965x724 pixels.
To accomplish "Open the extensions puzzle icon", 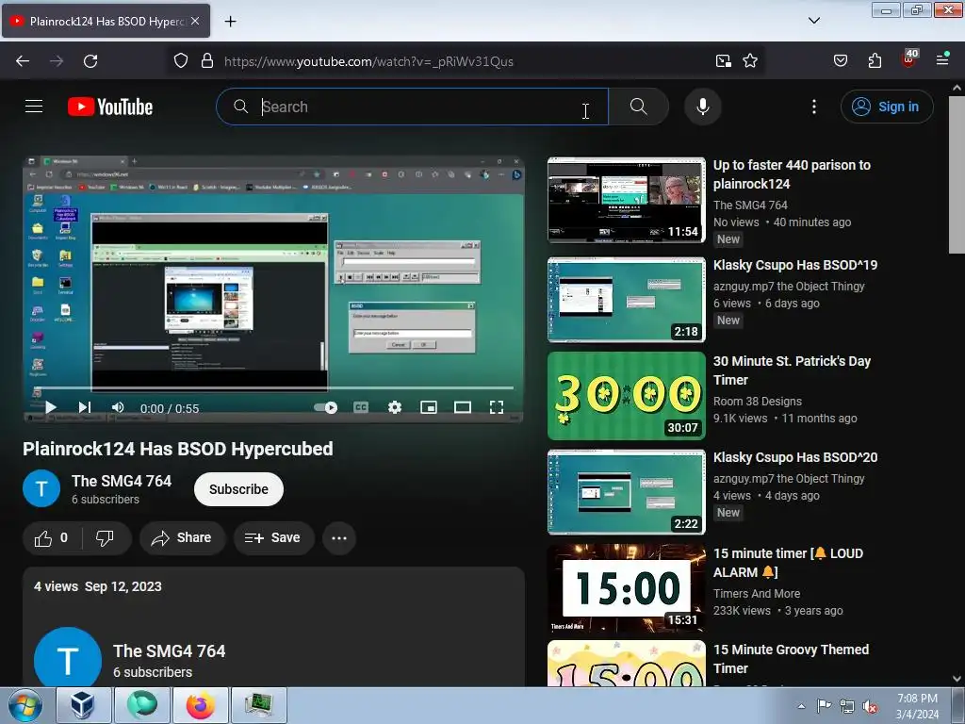I will coord(875,61).
